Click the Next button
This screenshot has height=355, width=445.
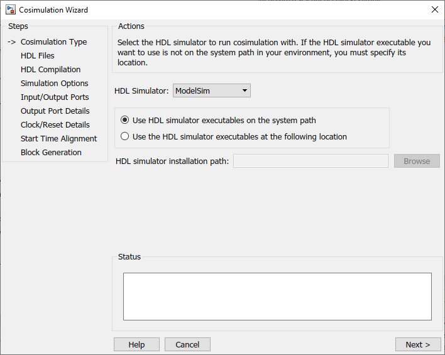417,344
